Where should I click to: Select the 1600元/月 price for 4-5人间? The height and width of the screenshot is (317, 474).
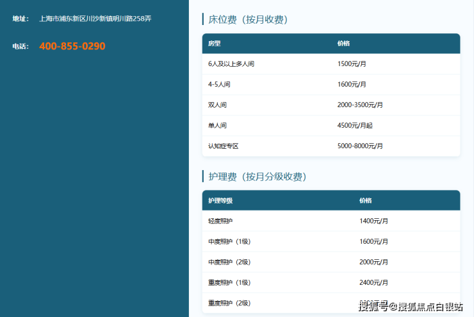point(352,85)
